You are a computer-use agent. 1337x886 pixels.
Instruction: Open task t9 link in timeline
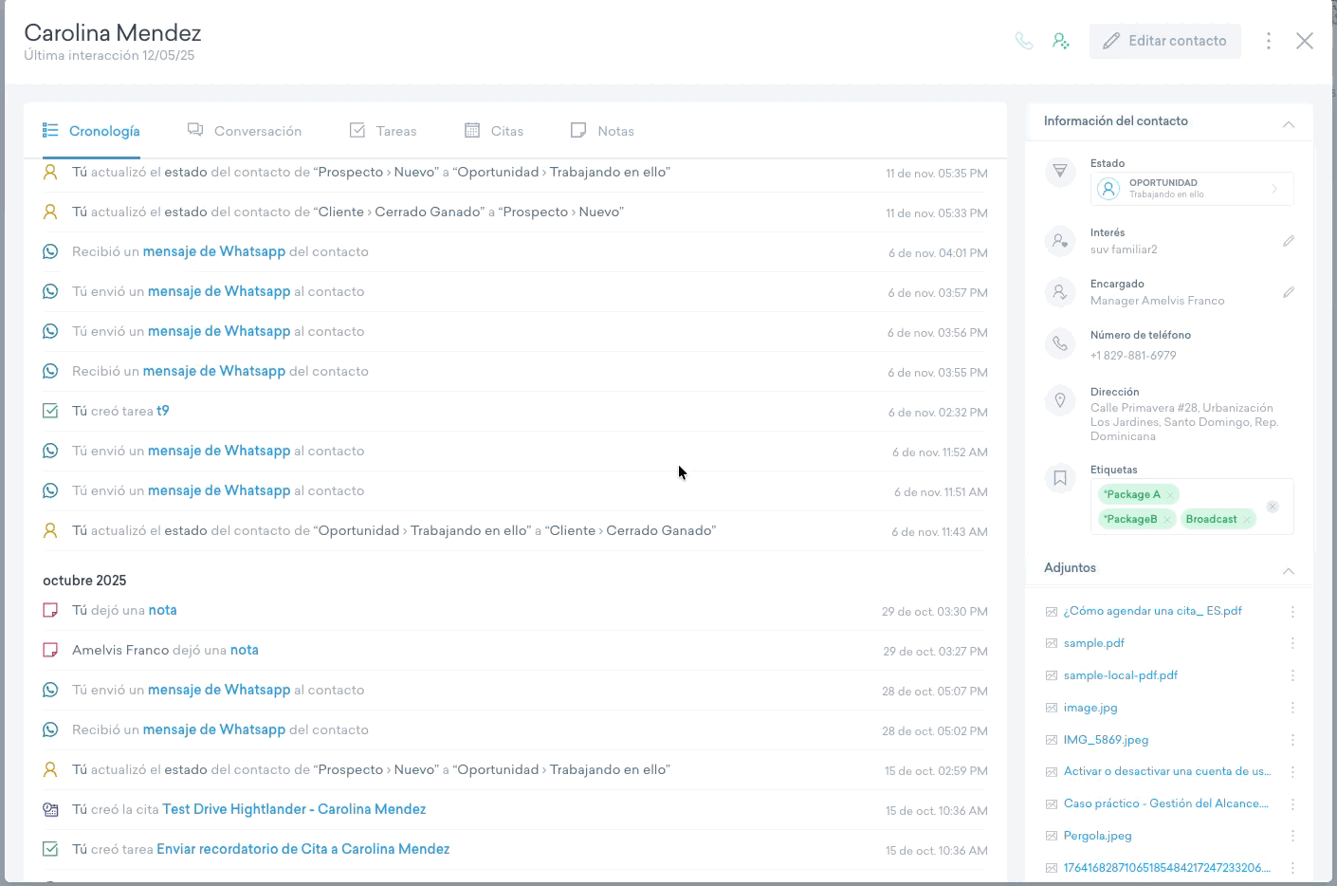click(163, 411)
